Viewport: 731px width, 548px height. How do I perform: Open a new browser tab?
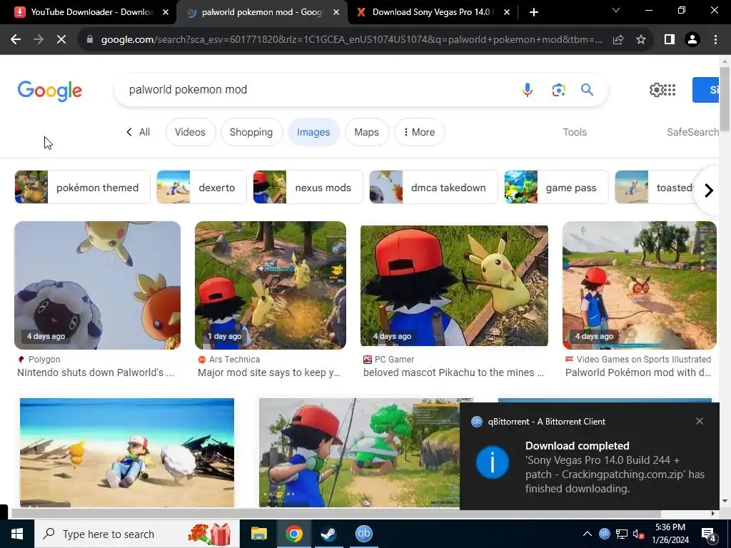click(534, 12)
